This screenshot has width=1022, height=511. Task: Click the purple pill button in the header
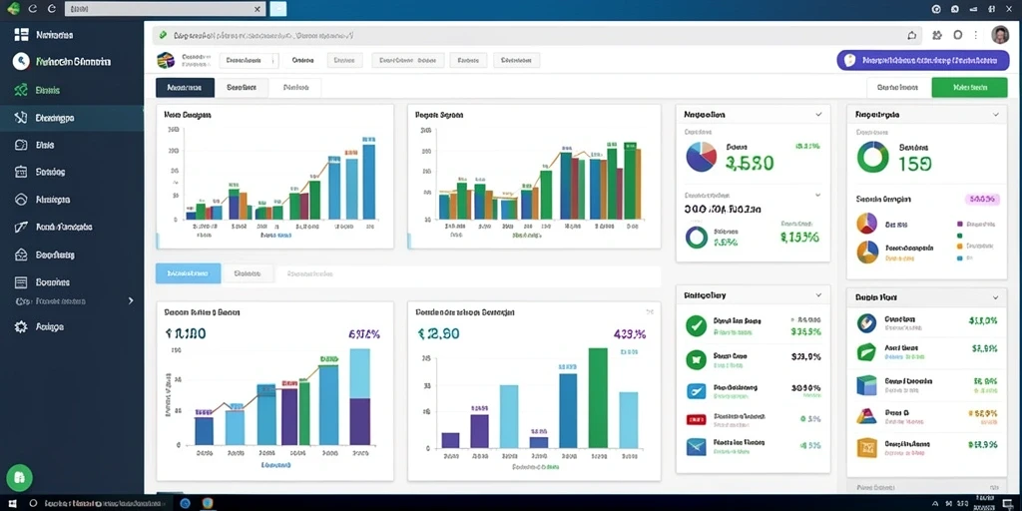(918, 61)
